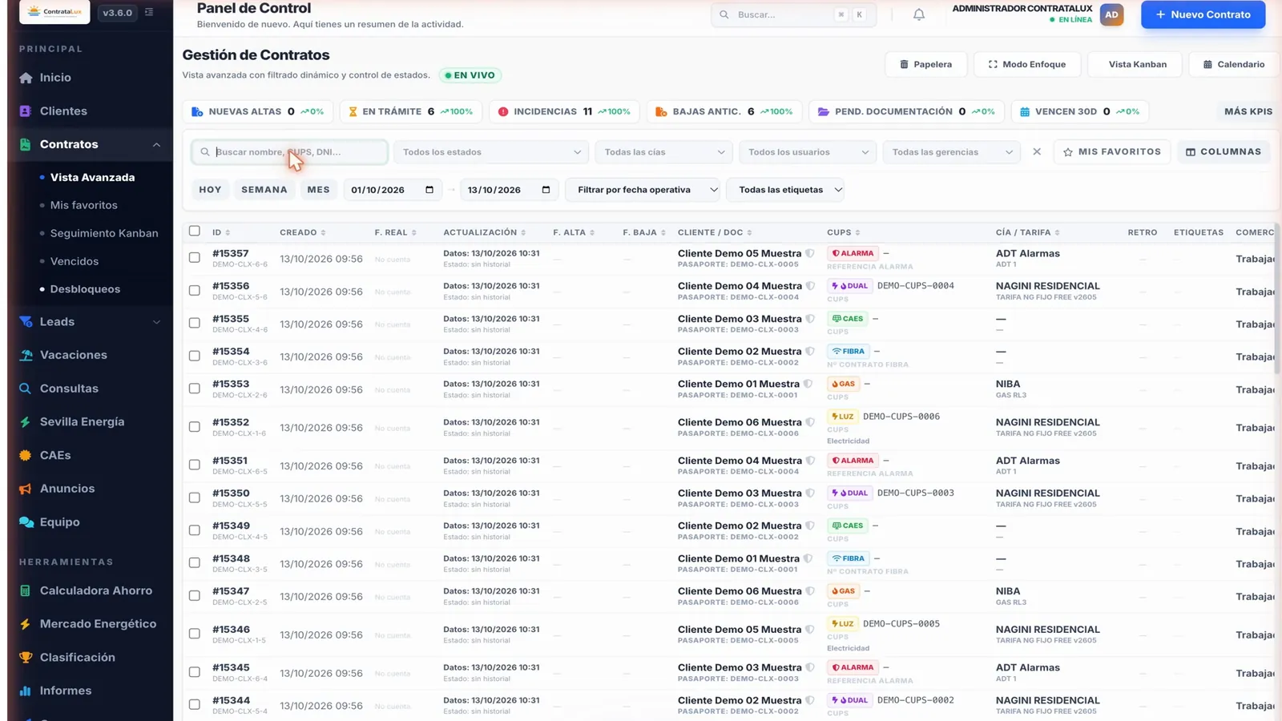Sort by the CREADO column header
This screenshot has width=1282, height=721.
click(x=303, y=232)
